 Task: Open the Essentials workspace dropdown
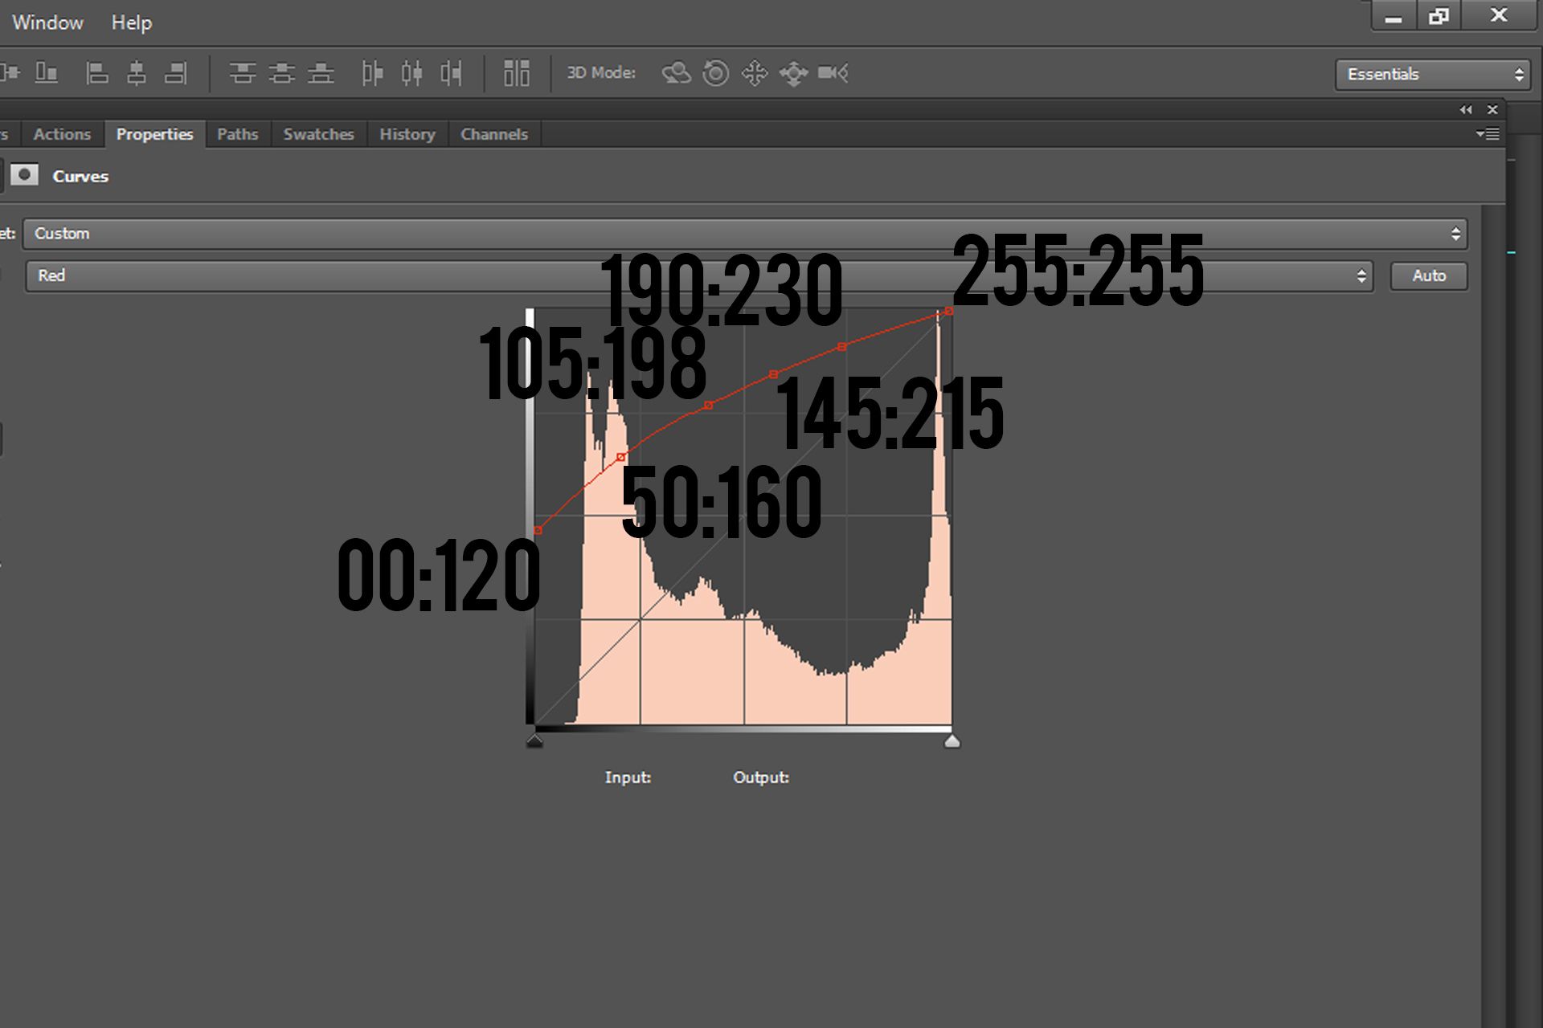point(1432,74)
